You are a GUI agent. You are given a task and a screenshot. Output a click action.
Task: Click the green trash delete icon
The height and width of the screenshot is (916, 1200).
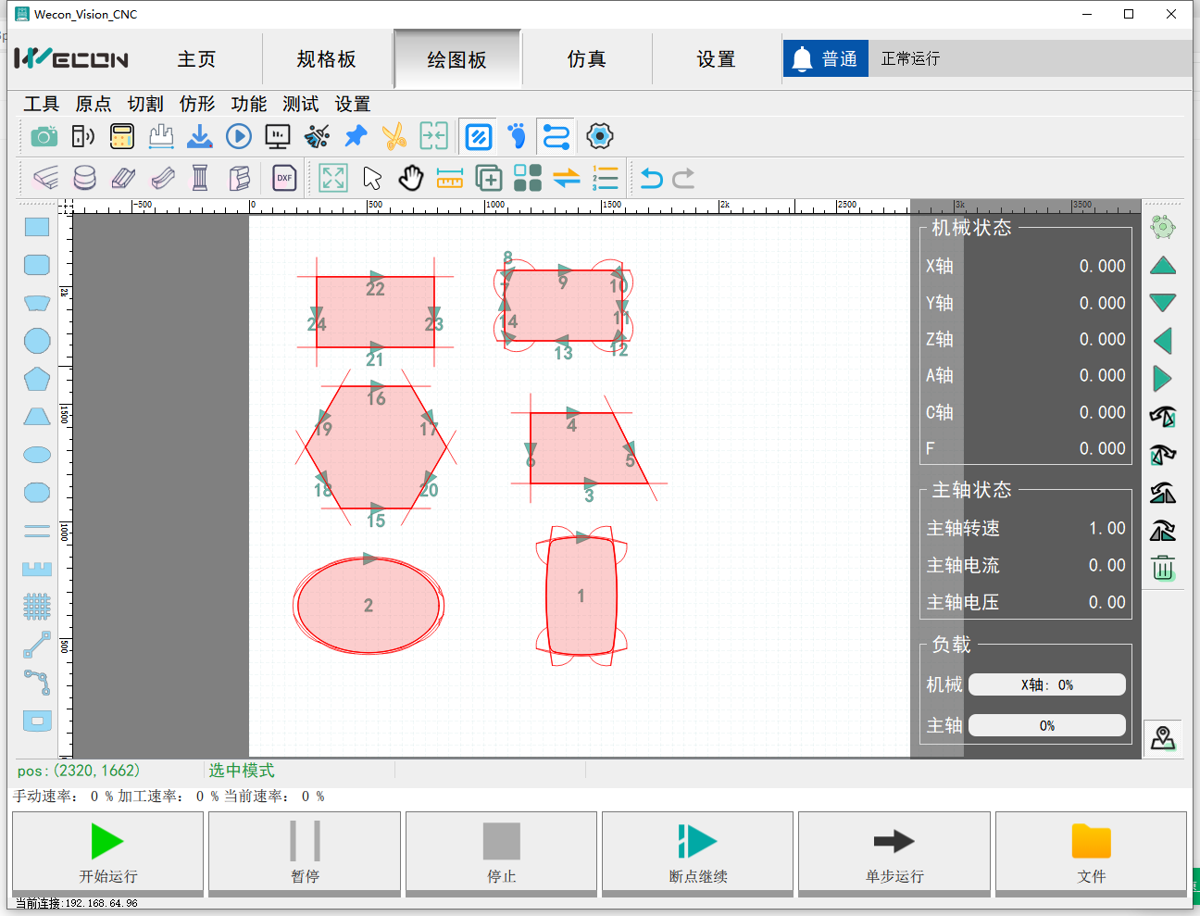[x=1163, y=568]
